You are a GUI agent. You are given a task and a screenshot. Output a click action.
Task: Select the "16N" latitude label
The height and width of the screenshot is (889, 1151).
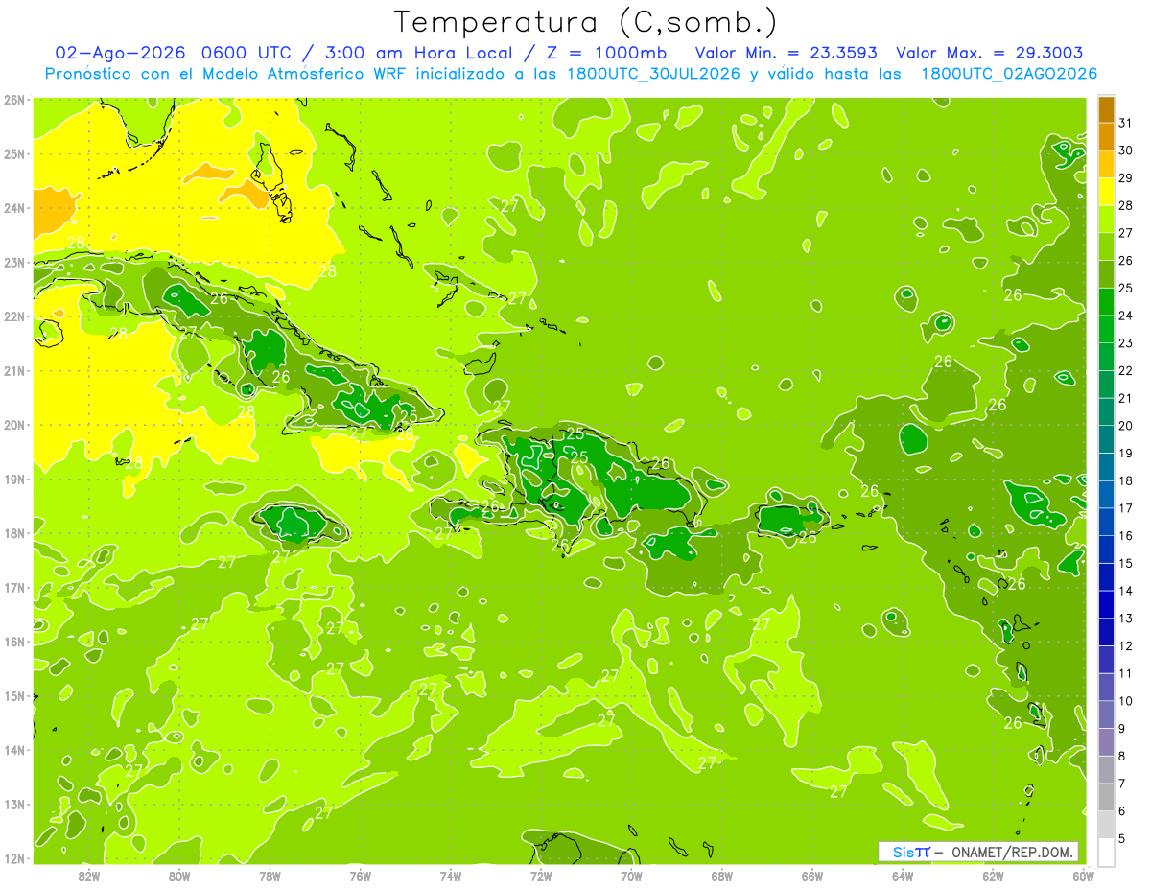coord(14,642)
